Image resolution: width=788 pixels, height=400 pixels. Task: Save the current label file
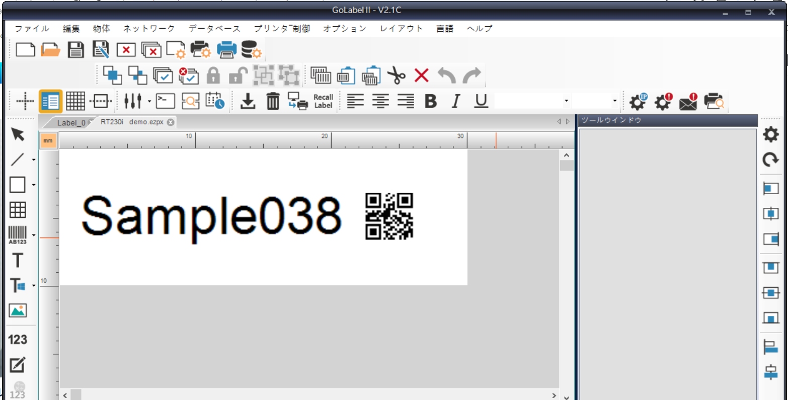point(75,50)
